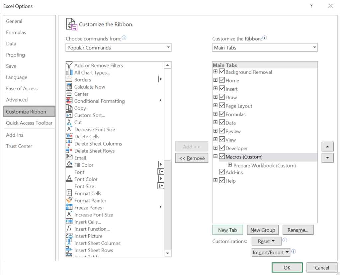Click the Insert Sheet Columns icon
340x275 pixels.
coord(69,243)
